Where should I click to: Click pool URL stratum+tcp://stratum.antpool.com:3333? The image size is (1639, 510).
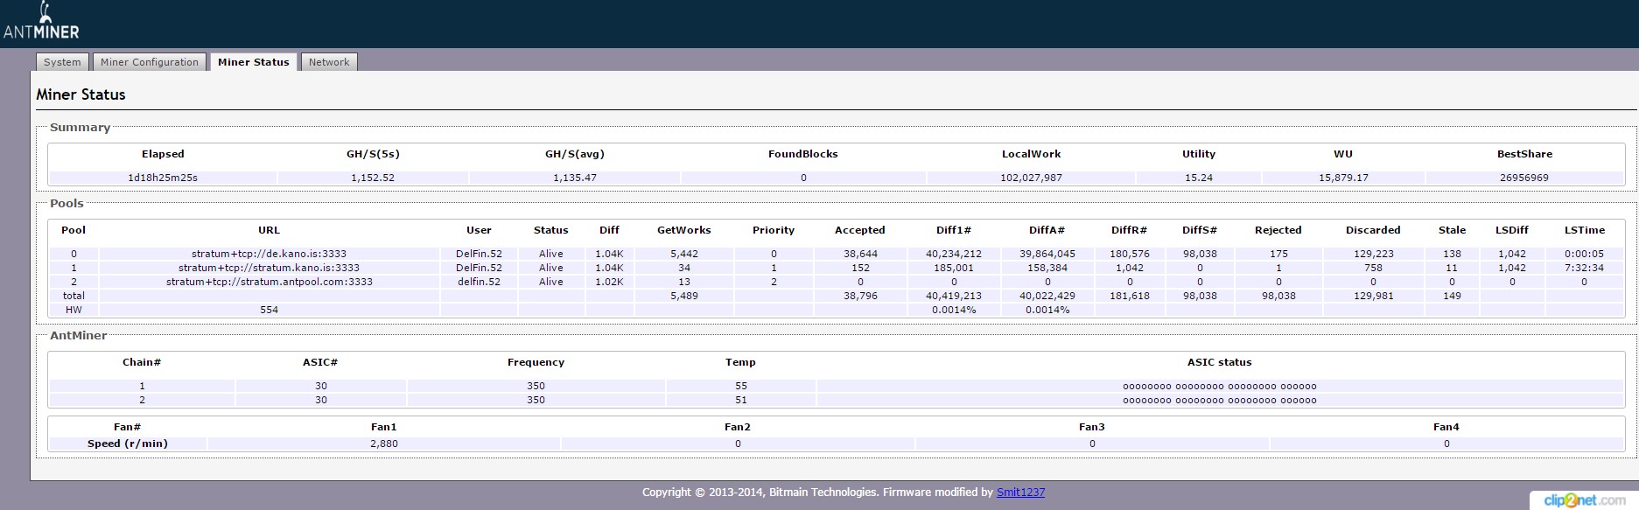270,282
